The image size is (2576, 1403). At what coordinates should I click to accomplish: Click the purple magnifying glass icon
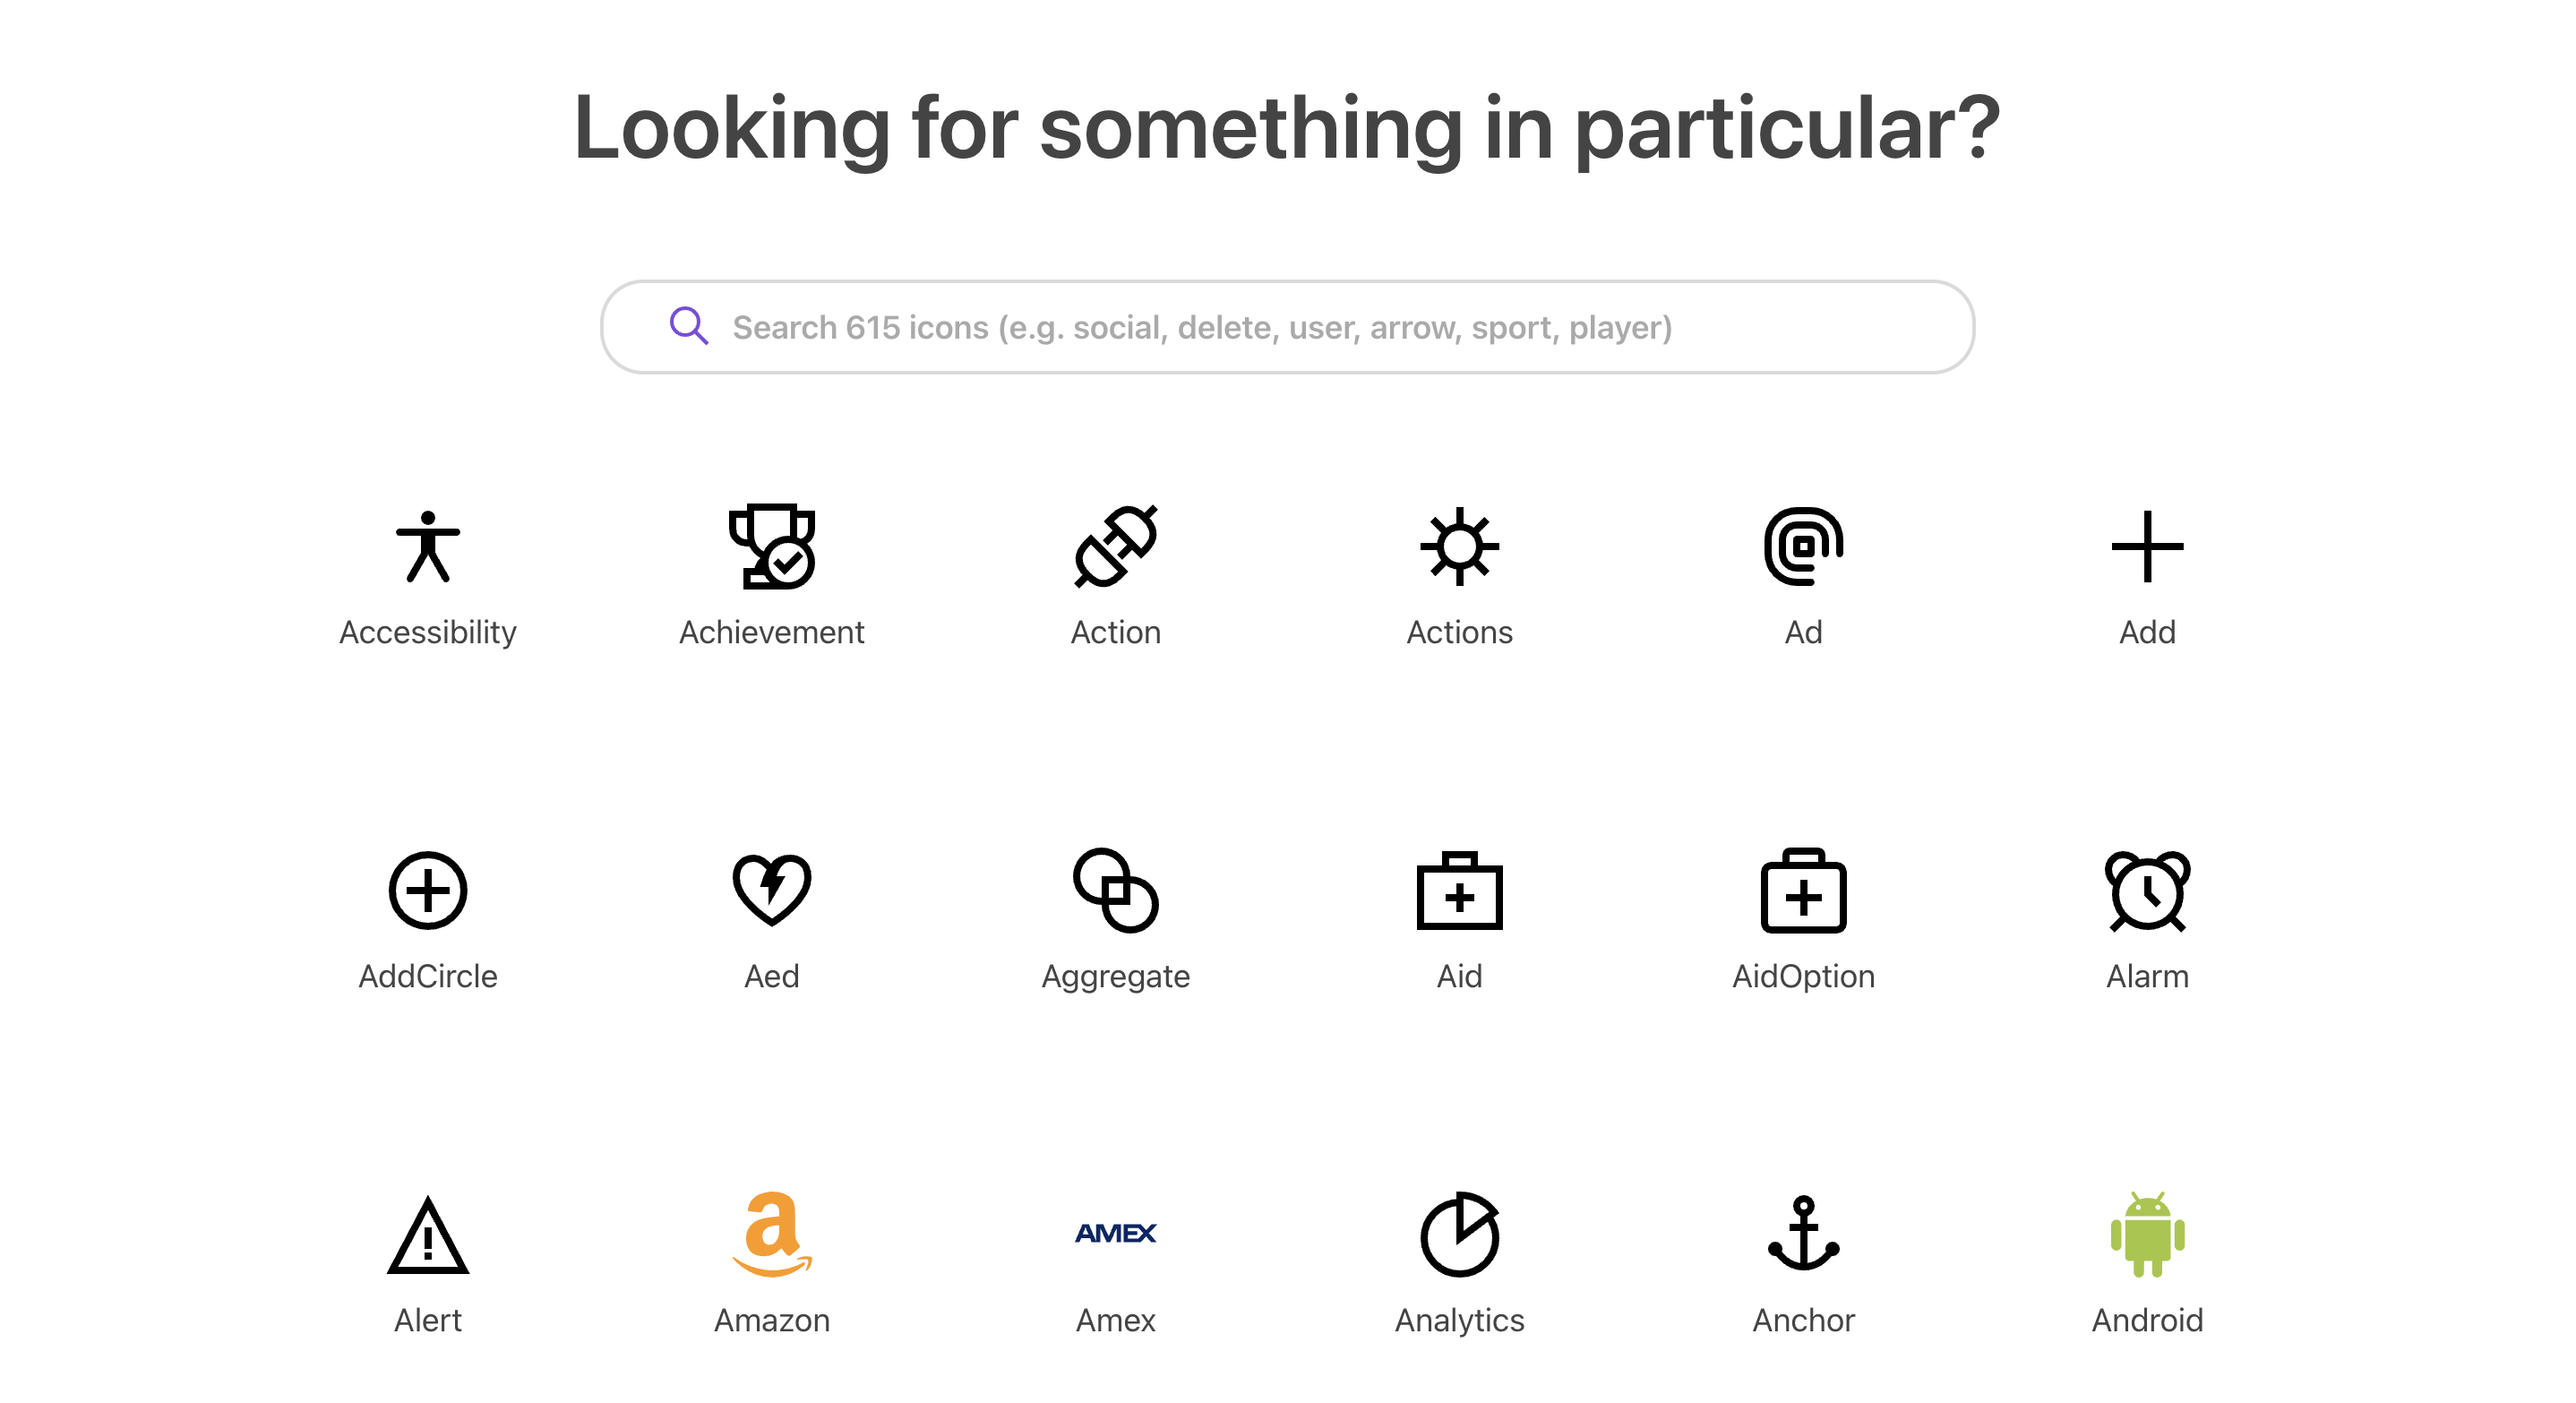689,326
